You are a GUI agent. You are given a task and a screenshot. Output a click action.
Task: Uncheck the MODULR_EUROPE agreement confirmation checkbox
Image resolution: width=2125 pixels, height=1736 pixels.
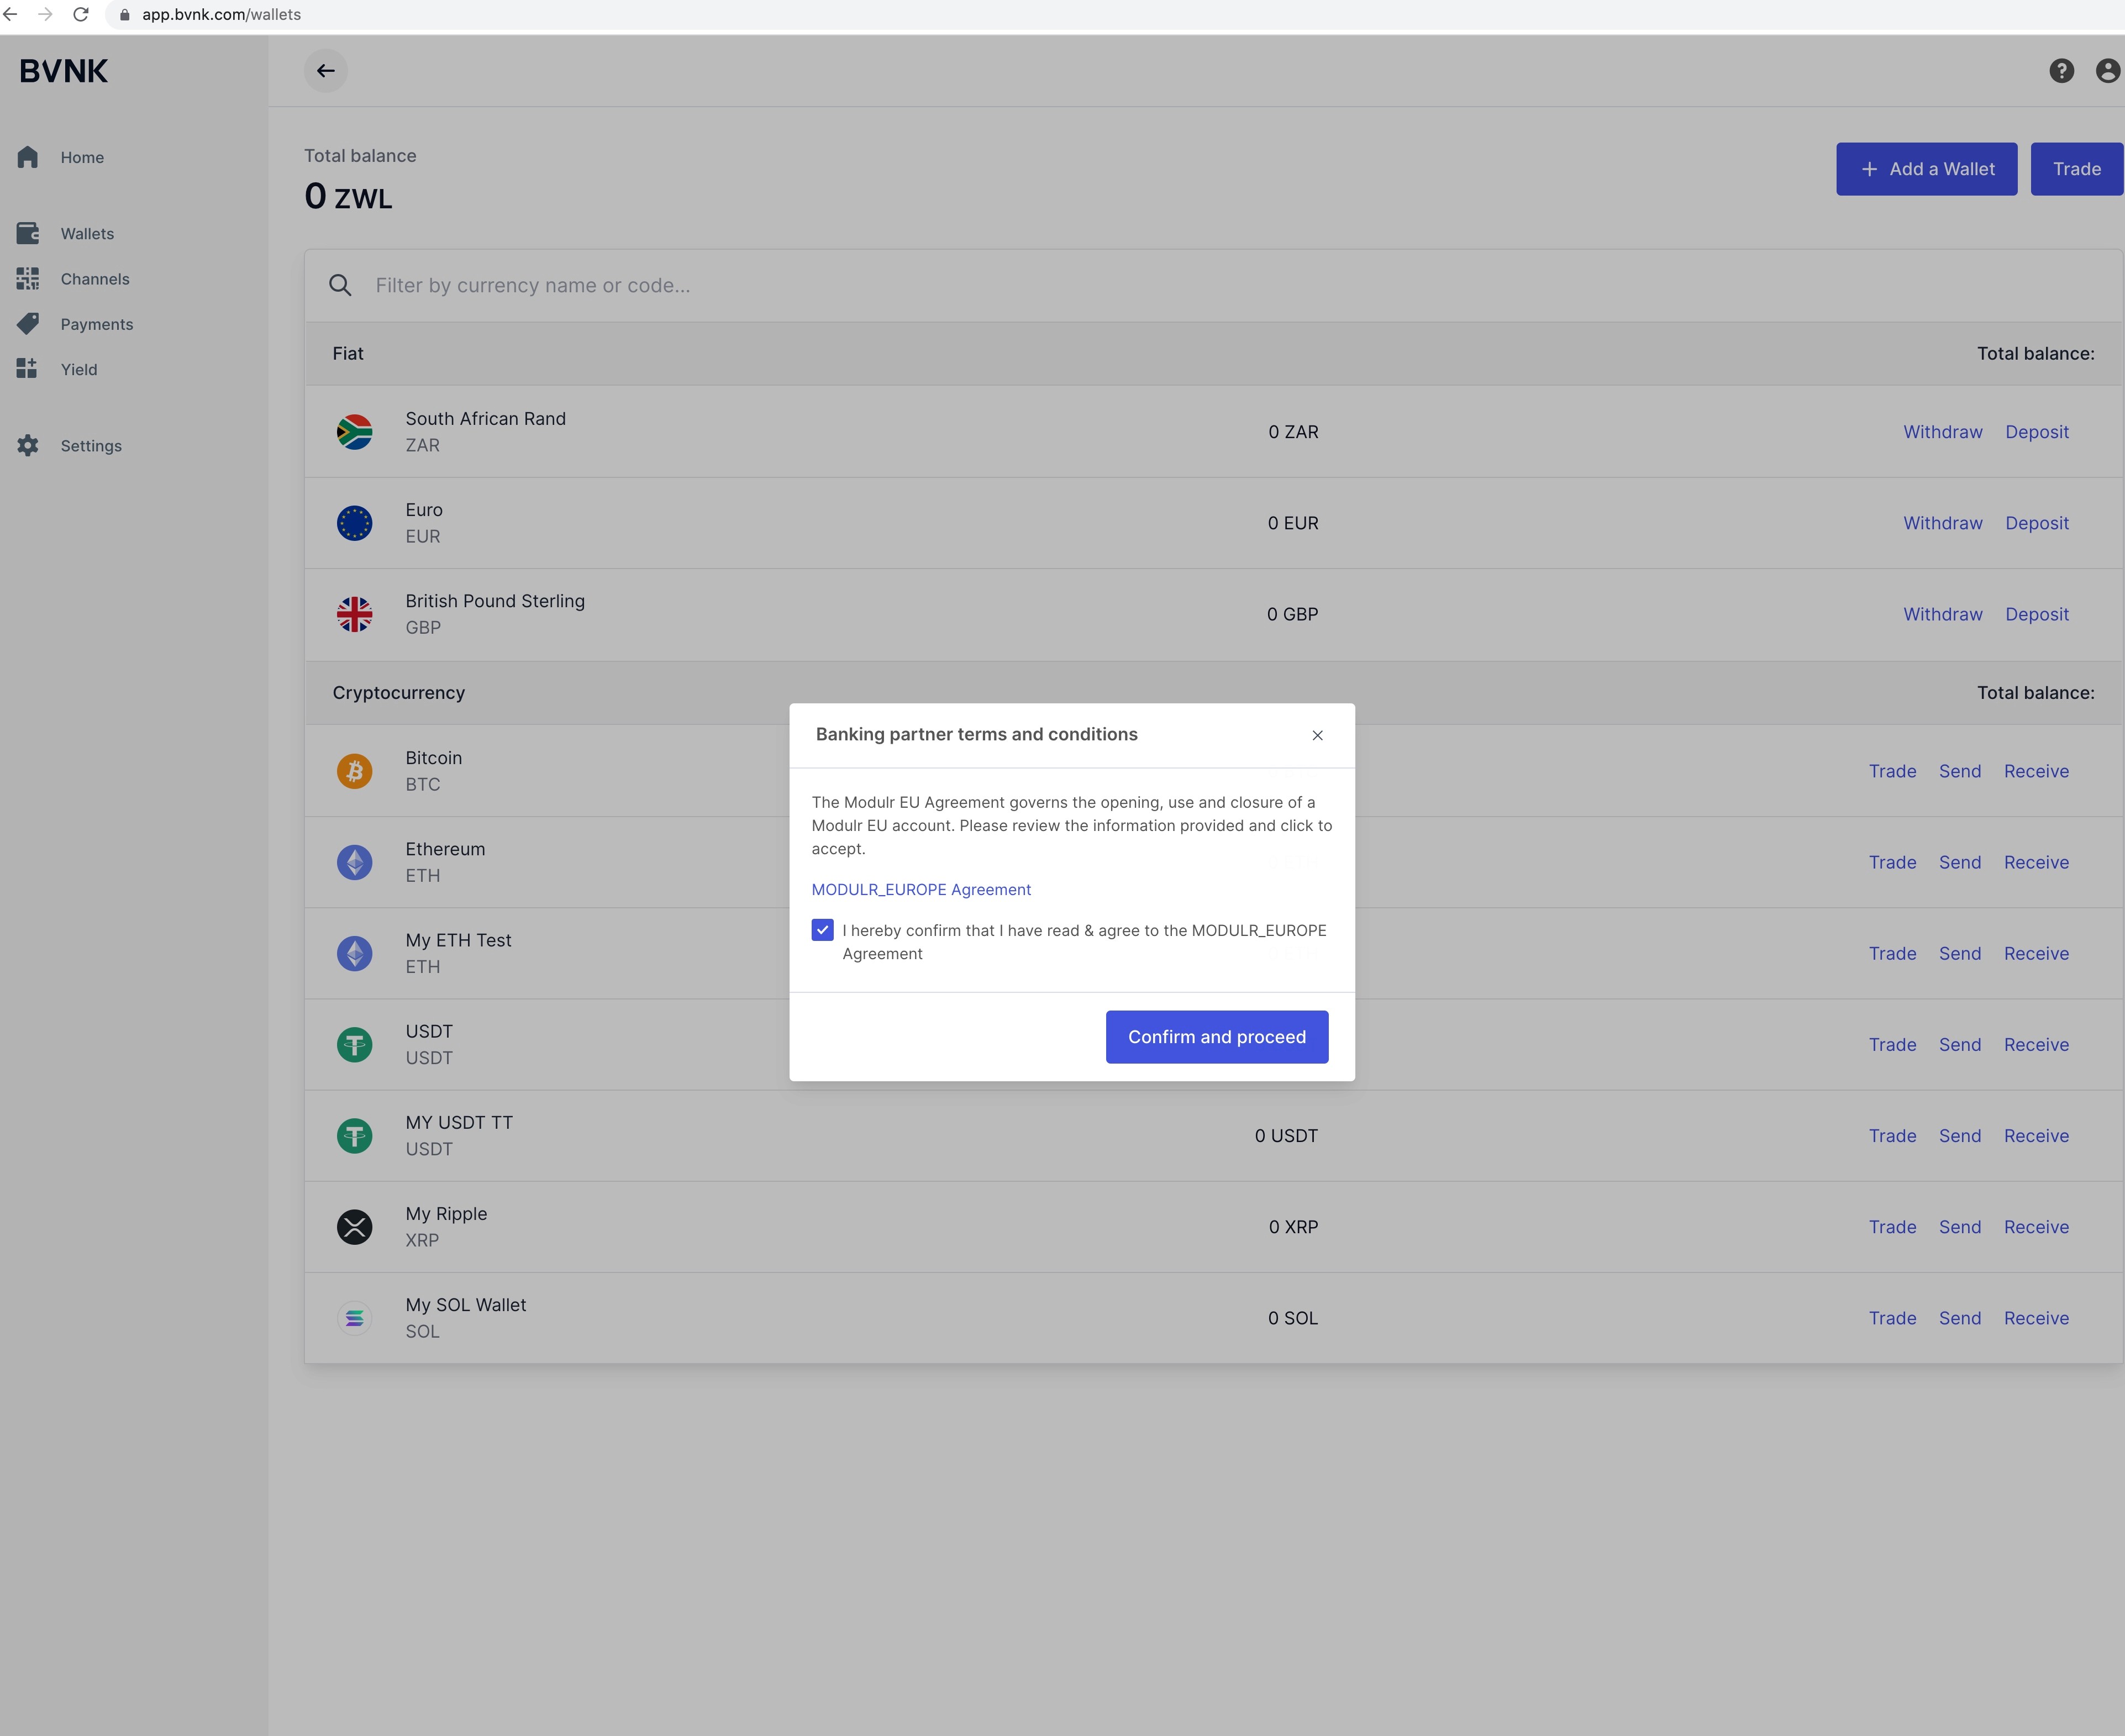(822, 930)
